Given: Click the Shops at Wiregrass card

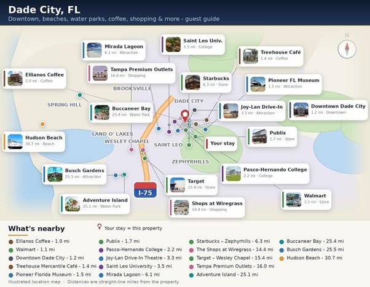Looking at the screenshot, I should coord(207,207).
